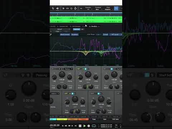
Task: Select the Split tool in the toolbar
Action: click(x=53, y=8)
